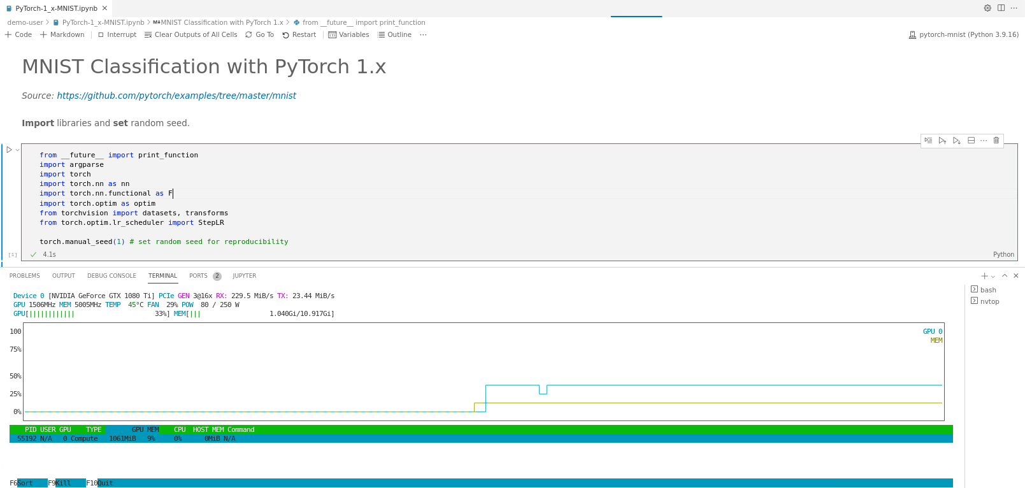
Task: Split the cell icon
Action: 971,140
